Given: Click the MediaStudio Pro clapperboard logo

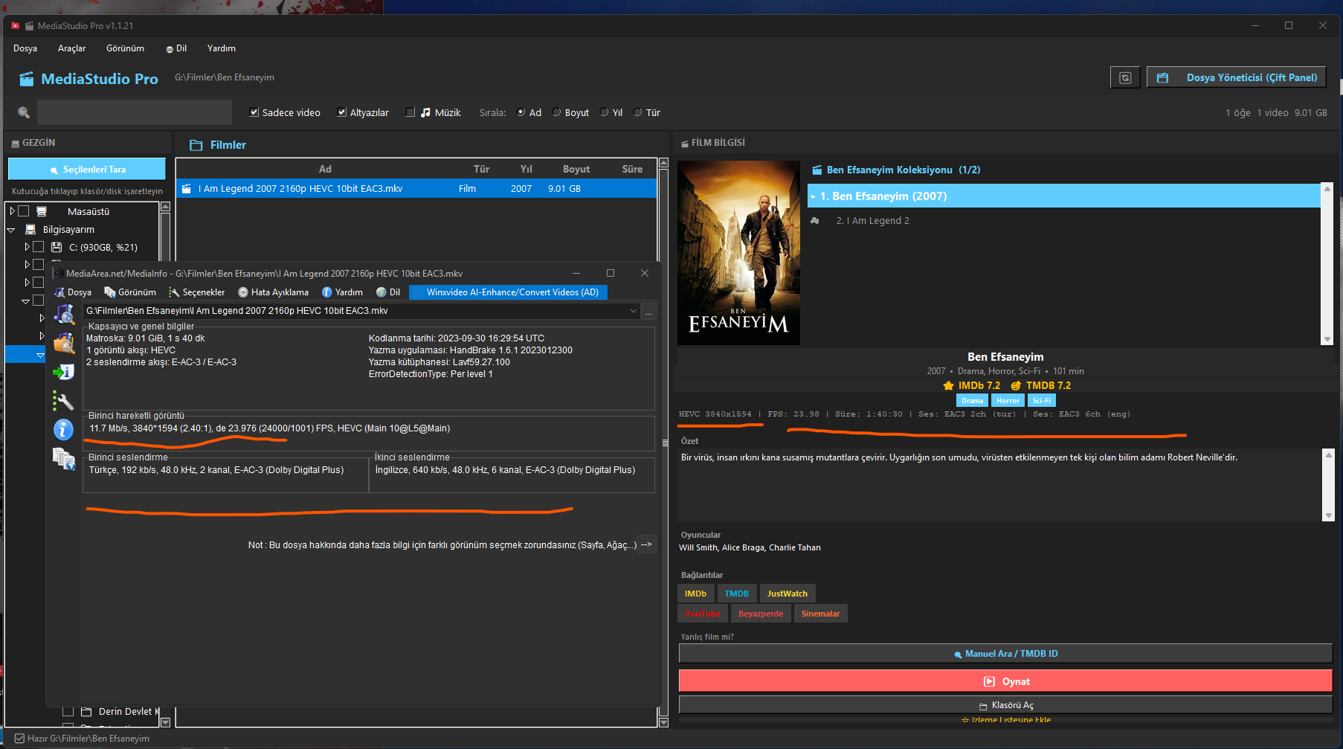Looking at the screenshot, I should (x=27, y=79).
